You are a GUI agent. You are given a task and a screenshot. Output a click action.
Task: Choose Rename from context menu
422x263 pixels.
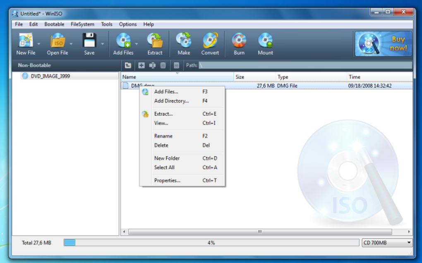pyautogui.click(x=182, y=136)
